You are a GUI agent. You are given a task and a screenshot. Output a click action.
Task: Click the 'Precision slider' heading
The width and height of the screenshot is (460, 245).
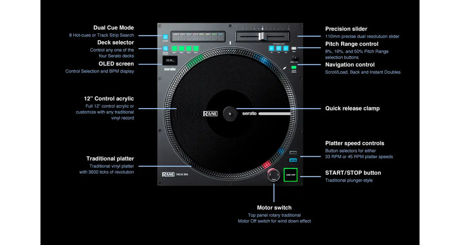[346, 29]
